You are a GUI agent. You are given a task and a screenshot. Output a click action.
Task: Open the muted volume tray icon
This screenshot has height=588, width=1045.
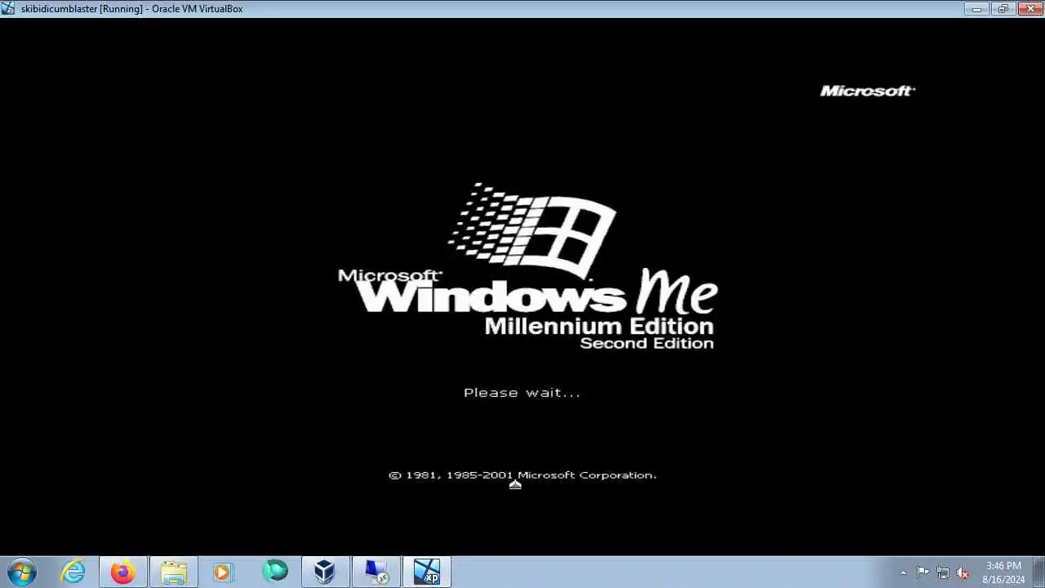coord(963,572)
